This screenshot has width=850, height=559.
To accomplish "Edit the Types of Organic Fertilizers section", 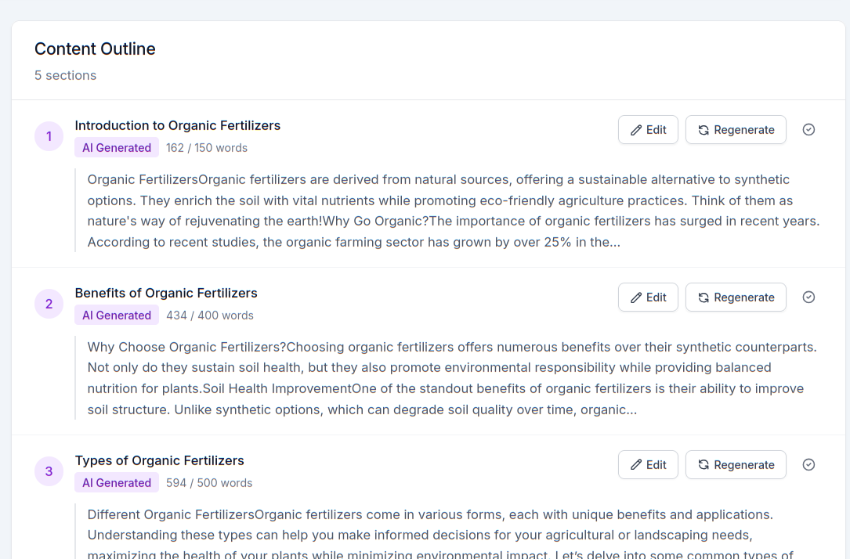I will coord(648,465).
